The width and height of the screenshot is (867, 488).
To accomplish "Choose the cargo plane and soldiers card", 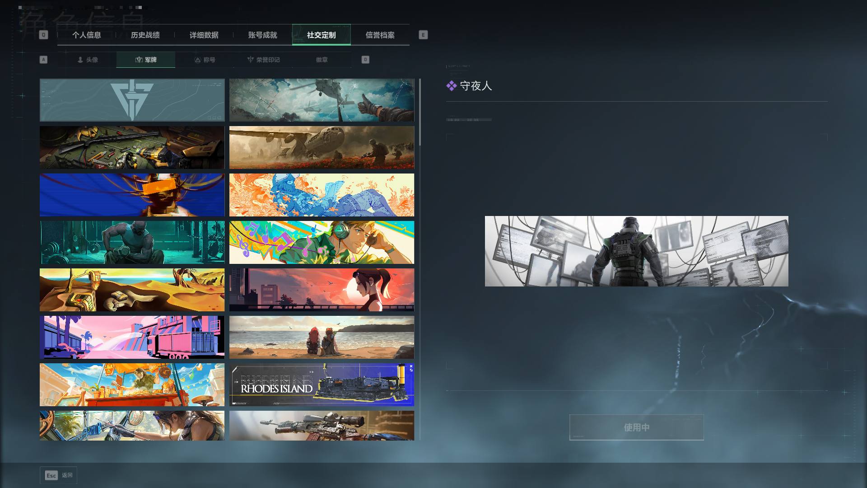I will (x=322, y=147).
